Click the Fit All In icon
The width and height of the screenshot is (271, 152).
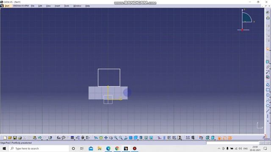[101, 138]
